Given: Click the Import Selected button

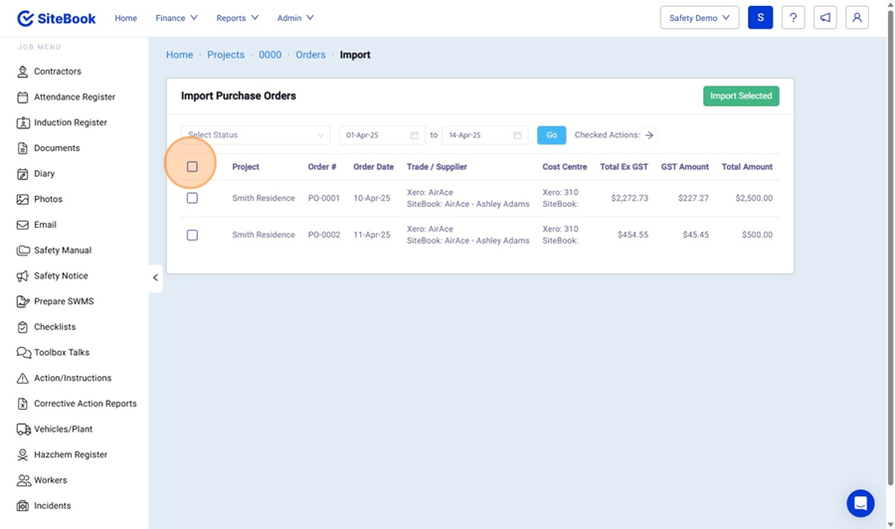Looking at the screenshot, I should point(741,95).
